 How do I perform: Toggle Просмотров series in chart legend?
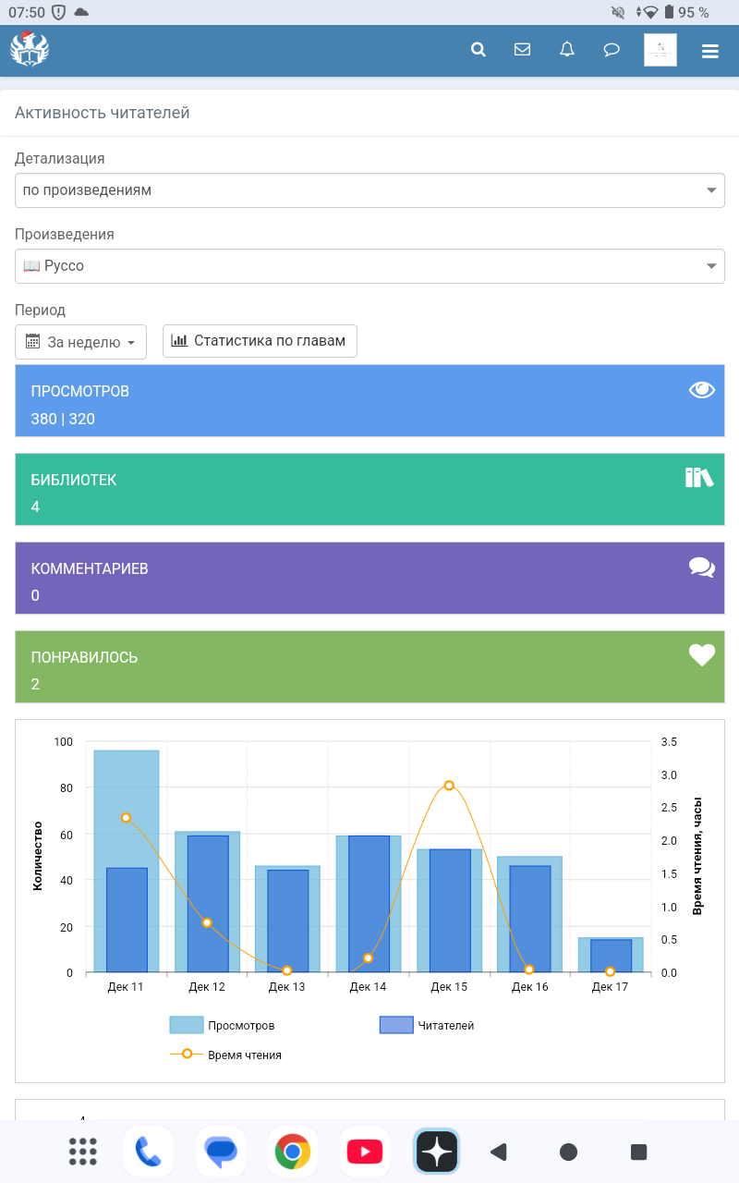click(x=223, y=1025)
